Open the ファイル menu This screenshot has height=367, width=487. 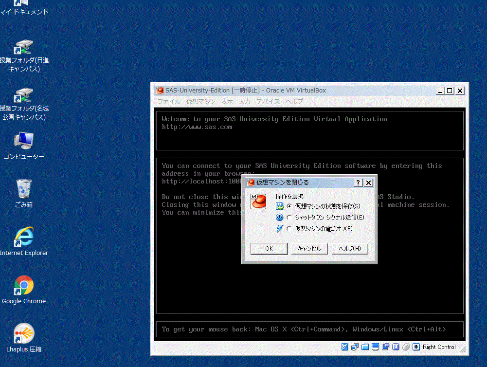pyautogui.click(x=169, y=102)
